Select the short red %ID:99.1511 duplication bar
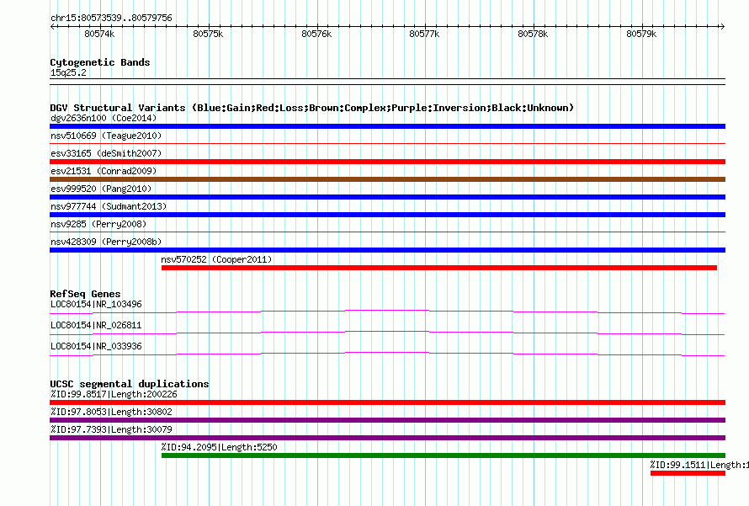The image size is (749, 506). point(688,473)
